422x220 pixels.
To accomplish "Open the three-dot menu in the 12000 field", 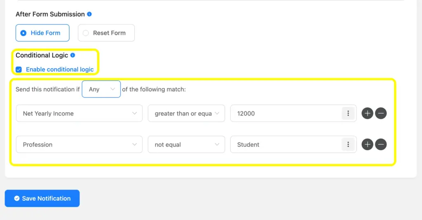I will pos(348,113).
